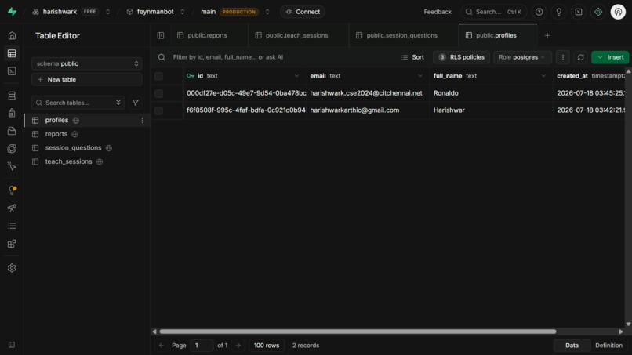Open Logs list icon in sidebar

coord(12,226)
